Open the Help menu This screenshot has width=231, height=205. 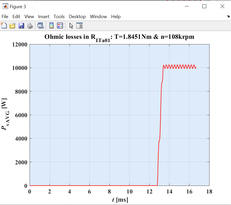(116, 17)
